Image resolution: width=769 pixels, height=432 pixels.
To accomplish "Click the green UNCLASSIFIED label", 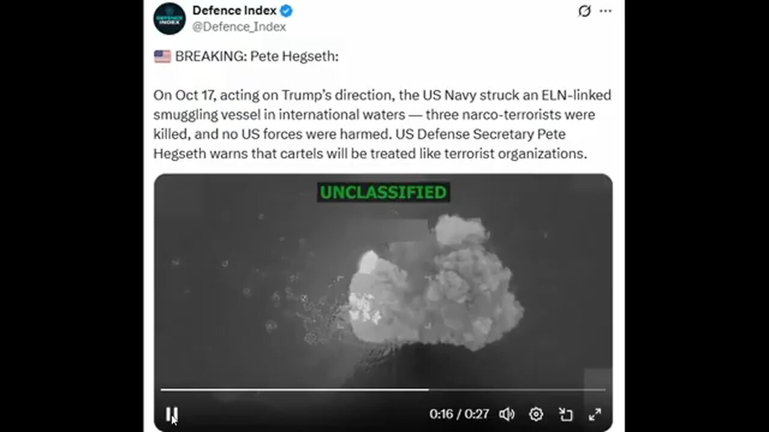I will [x=383, y=192].
